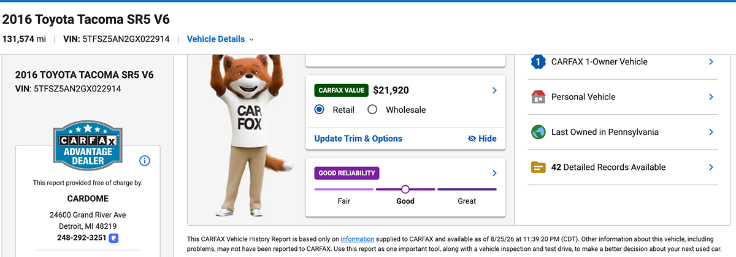The image size is (736, 257).
Task: Click the 24600 Grand River Ave address
Action: click(88, 215)
